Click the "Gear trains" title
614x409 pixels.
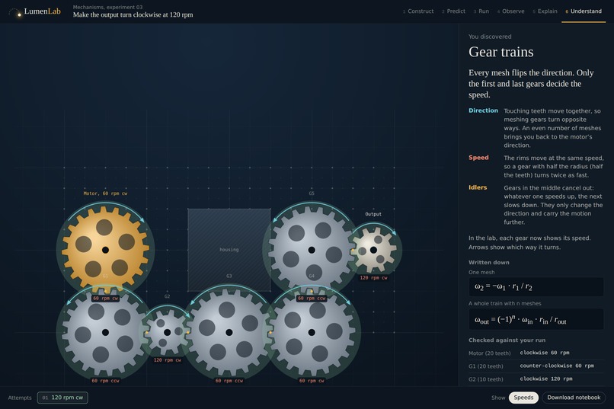coord(500,52)
